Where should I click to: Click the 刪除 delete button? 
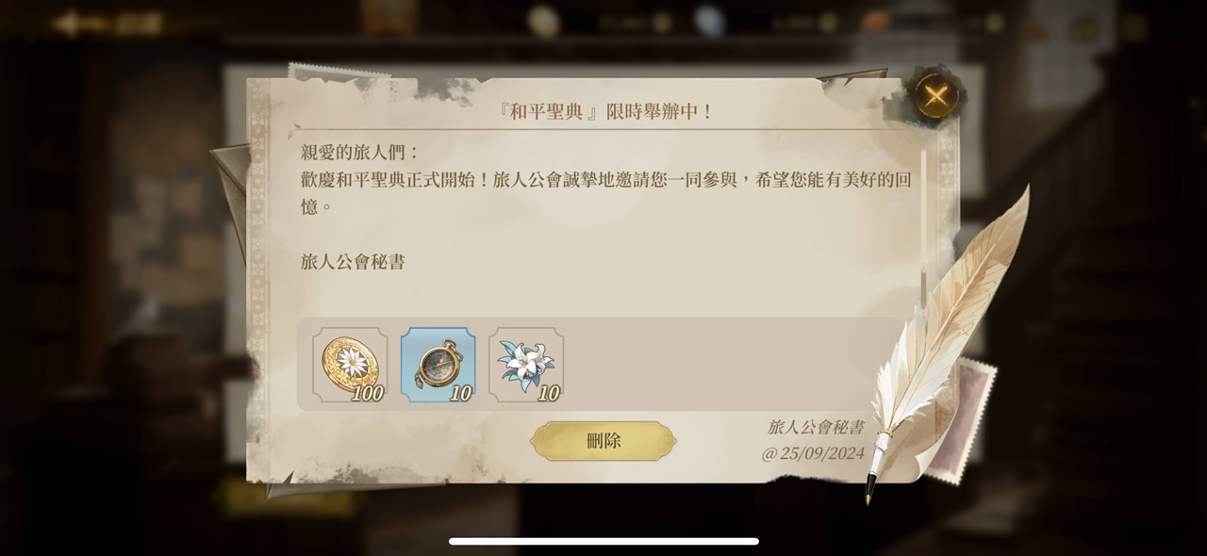coord(603,441)
